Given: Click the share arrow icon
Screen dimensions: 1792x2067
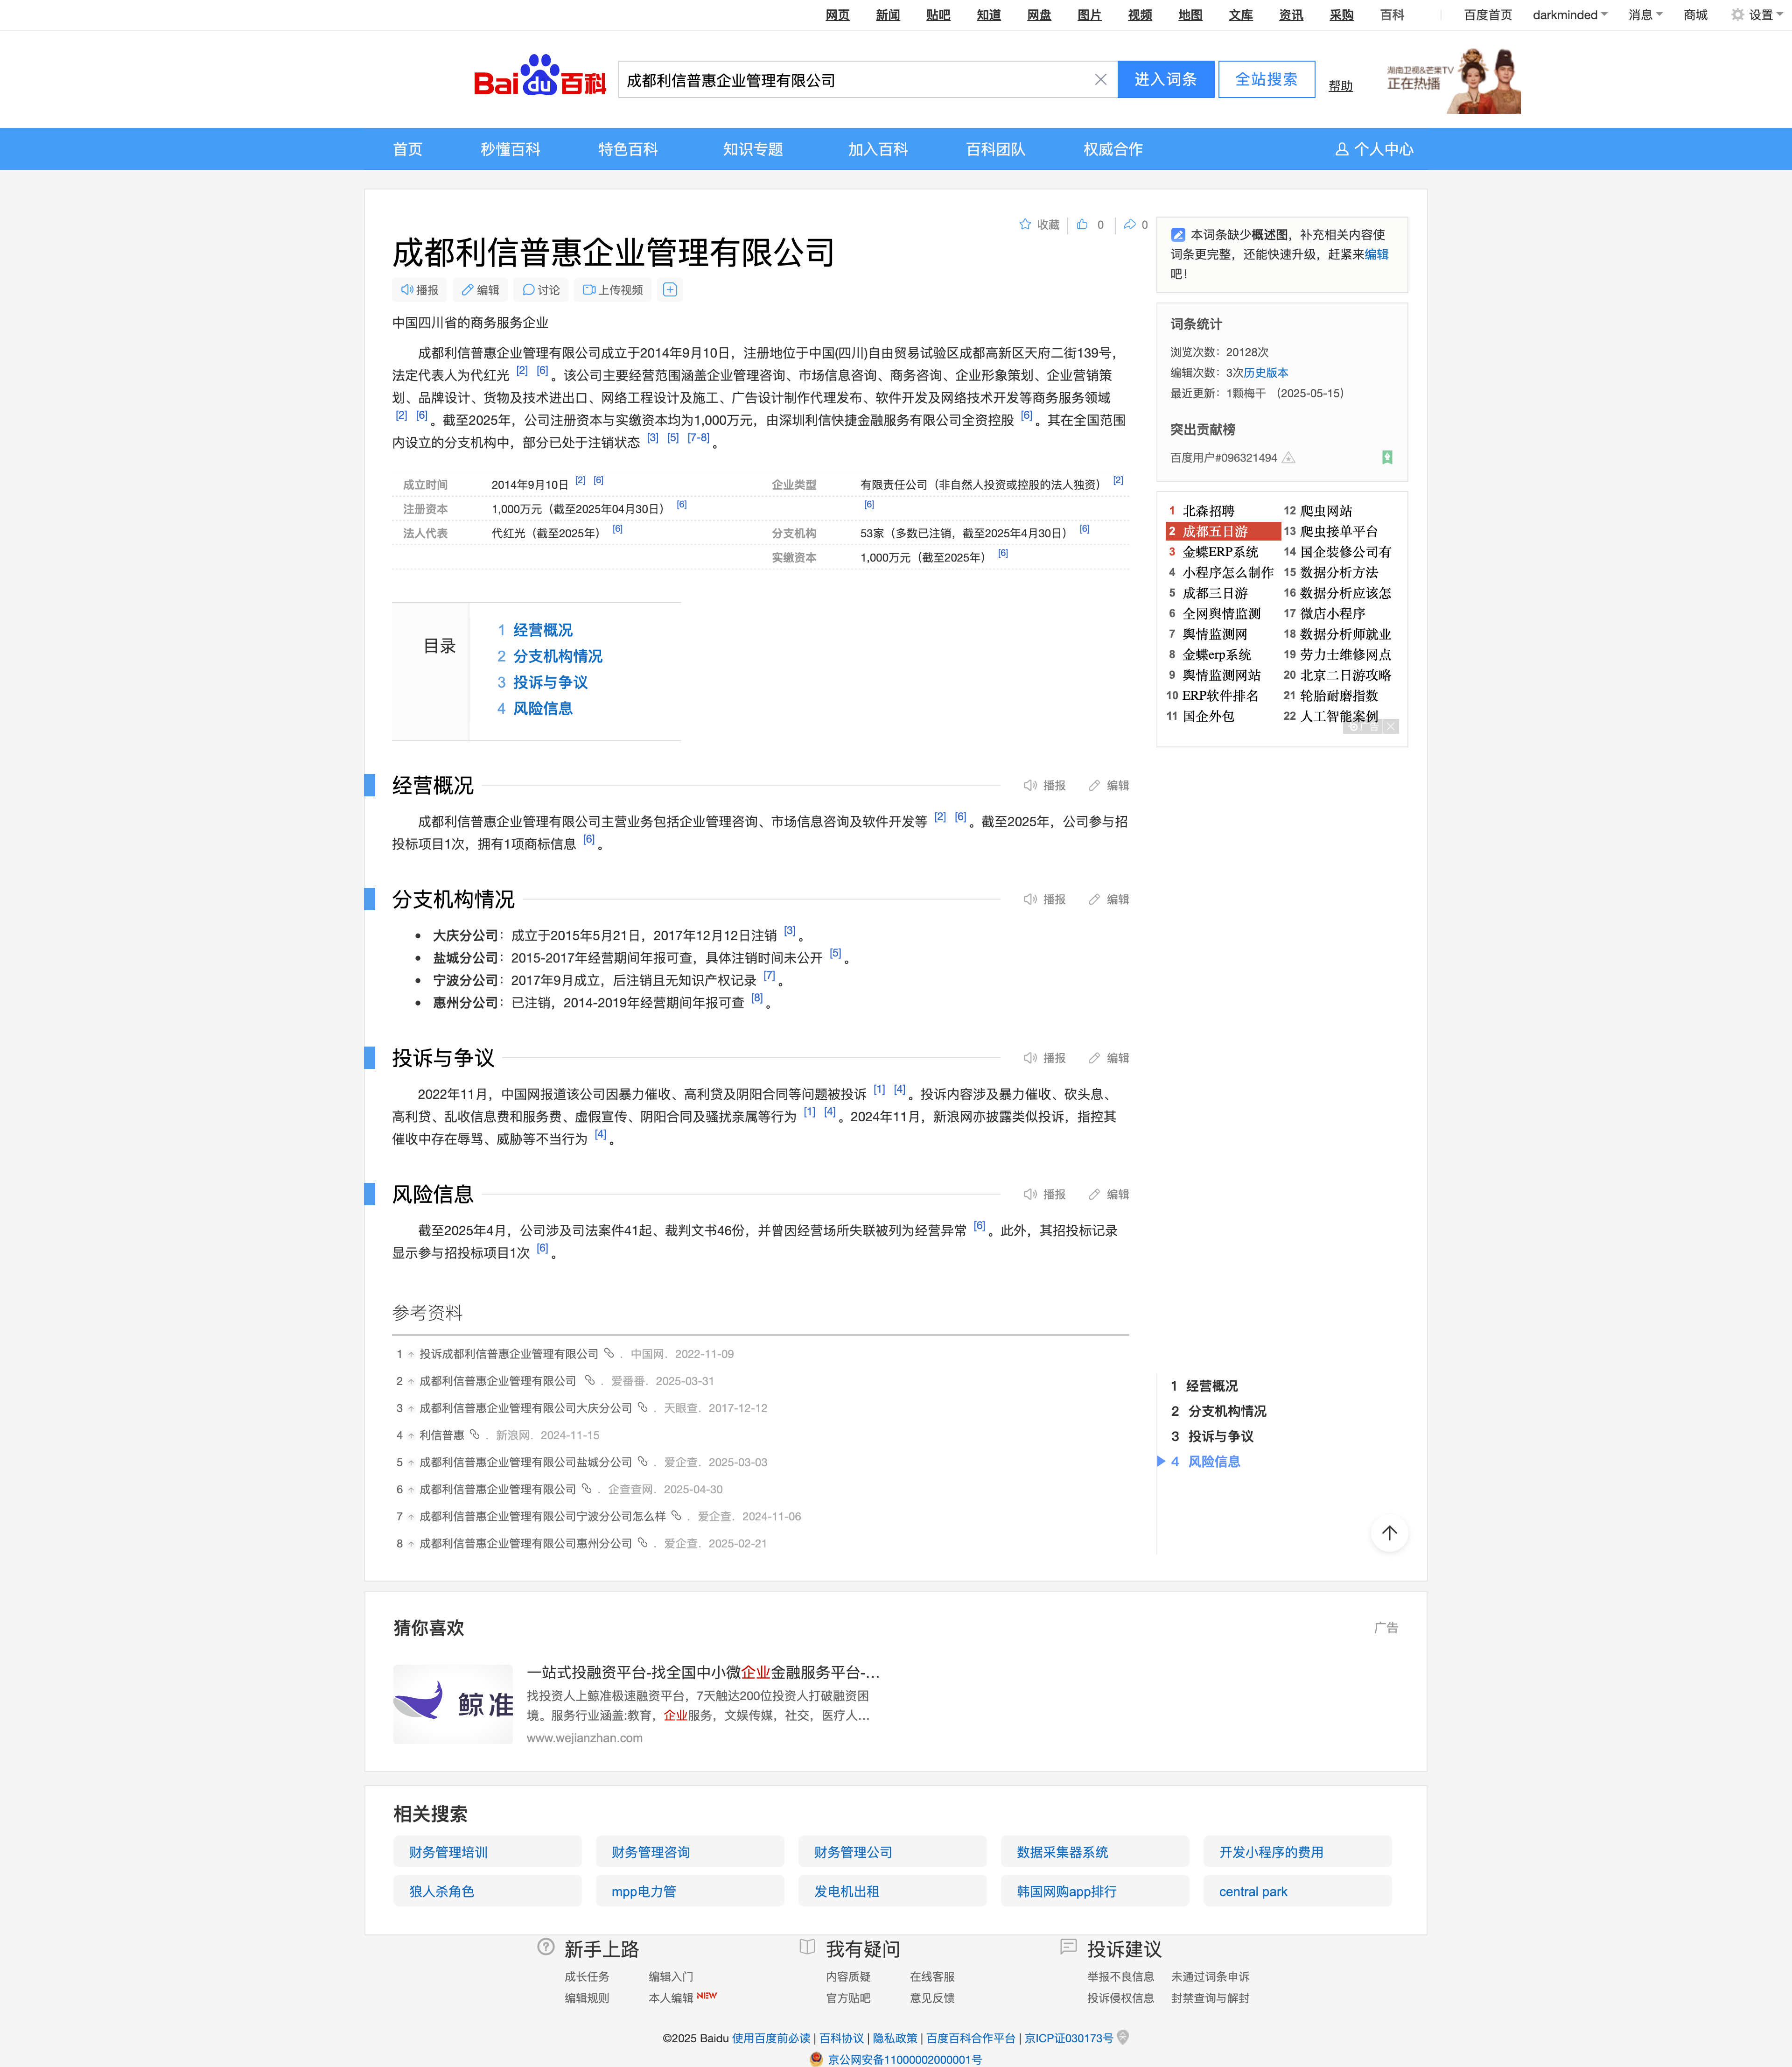Looking at the screenshot, I should pos(1129,224).
